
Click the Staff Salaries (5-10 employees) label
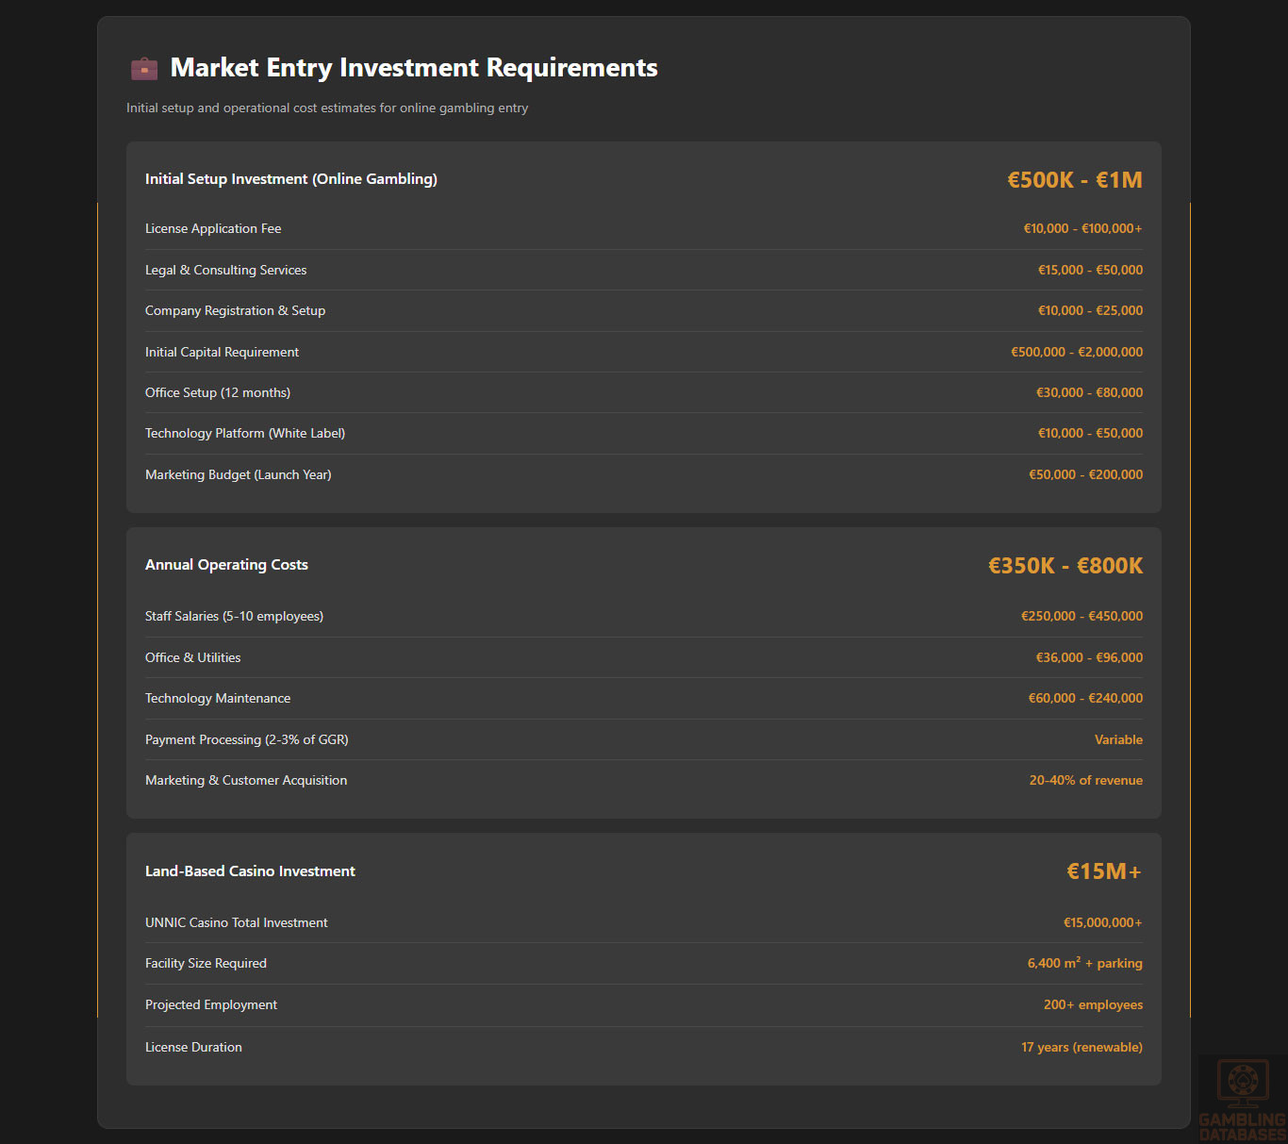(x=234, y=617)
